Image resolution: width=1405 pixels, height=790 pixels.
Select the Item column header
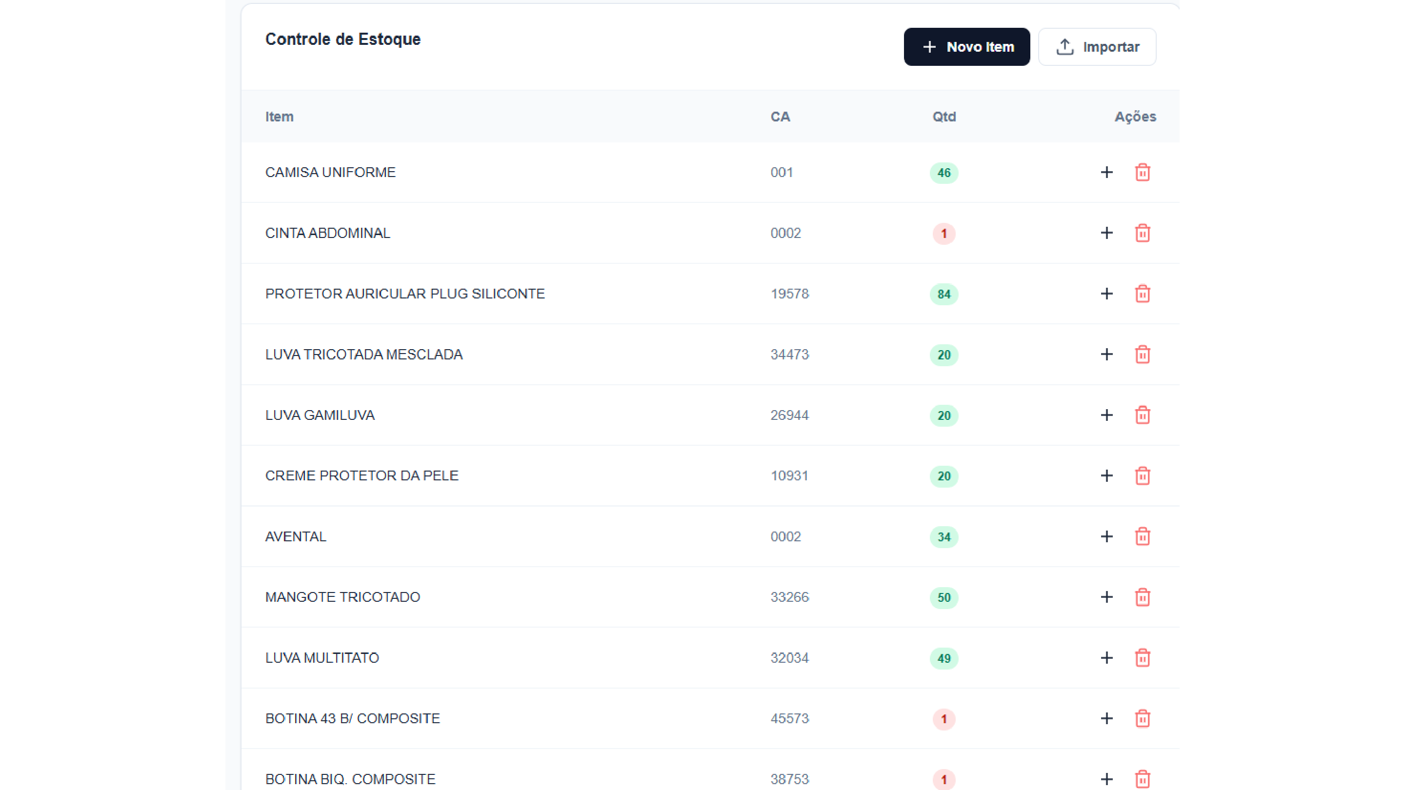tap(279, 117)
